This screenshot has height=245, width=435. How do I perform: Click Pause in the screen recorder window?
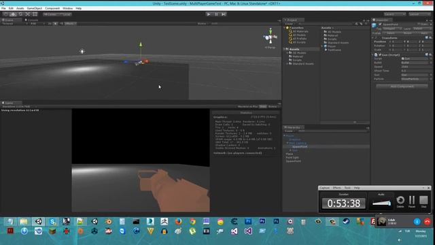(x=412, y=201)
